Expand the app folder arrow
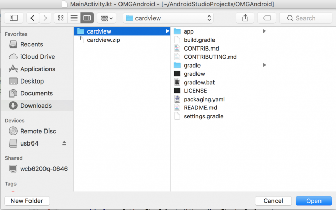Viewport: 336px width, 210px height. (x=264, y=31)
